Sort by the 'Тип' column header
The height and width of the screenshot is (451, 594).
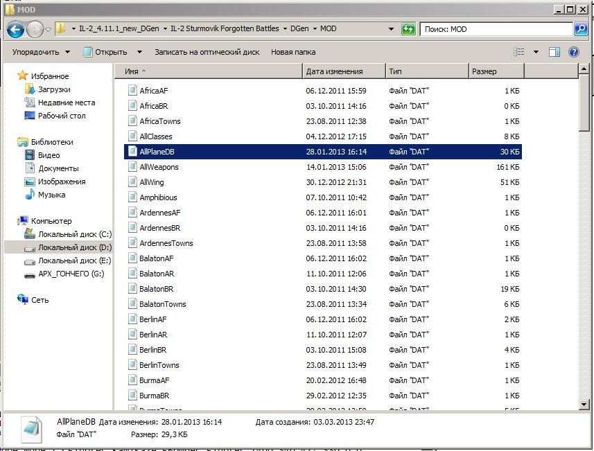[x=428, y=71]
